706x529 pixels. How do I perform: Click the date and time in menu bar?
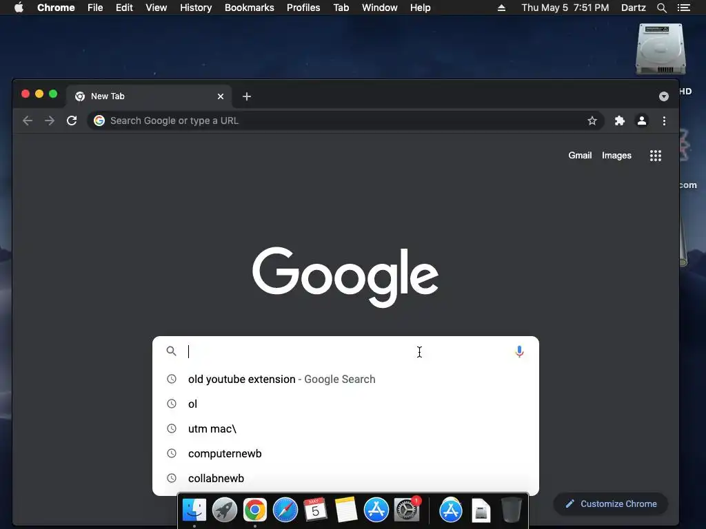click(x=565, y=8)
